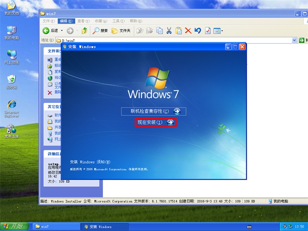Image resolution: width=308 pixels, height=231 pixels.
Task: Open the 收藏 menu
Action: click(x=101, y=21)
